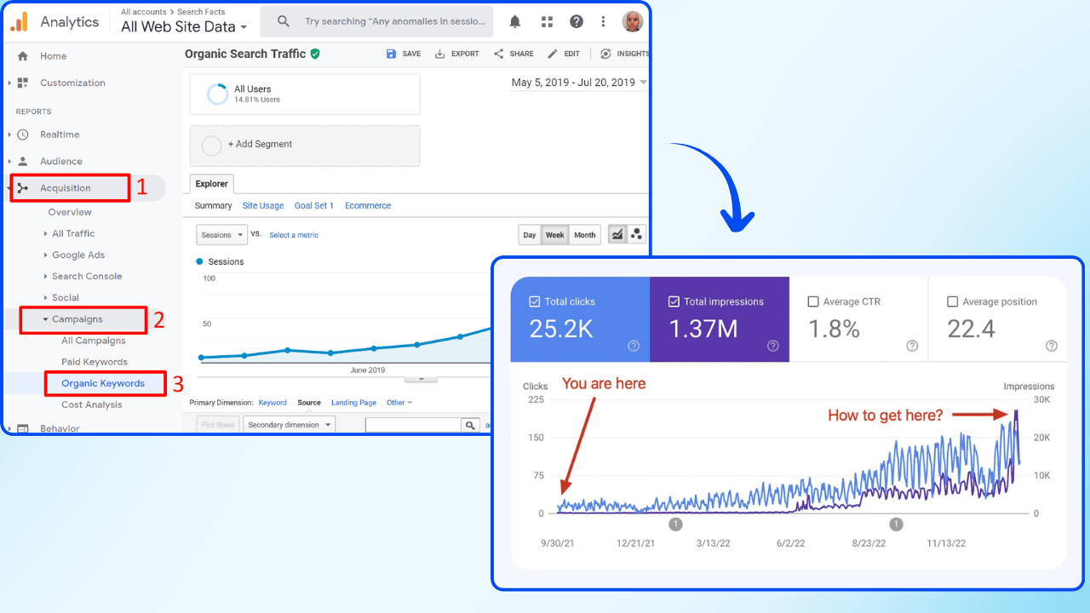
Task: Expand the date range May 5 – Jul 20 picker
Action: coord(578,83)
